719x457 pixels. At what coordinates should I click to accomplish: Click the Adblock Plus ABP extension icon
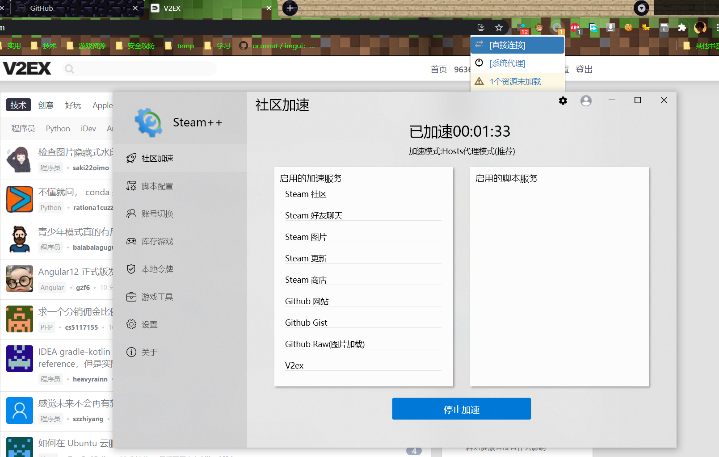(x=575, y=28)
